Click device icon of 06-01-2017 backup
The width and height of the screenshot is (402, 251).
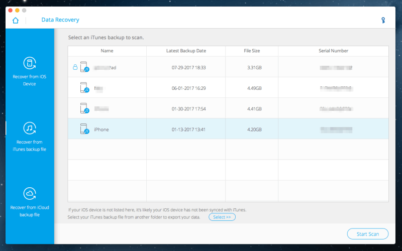(84, 88)
